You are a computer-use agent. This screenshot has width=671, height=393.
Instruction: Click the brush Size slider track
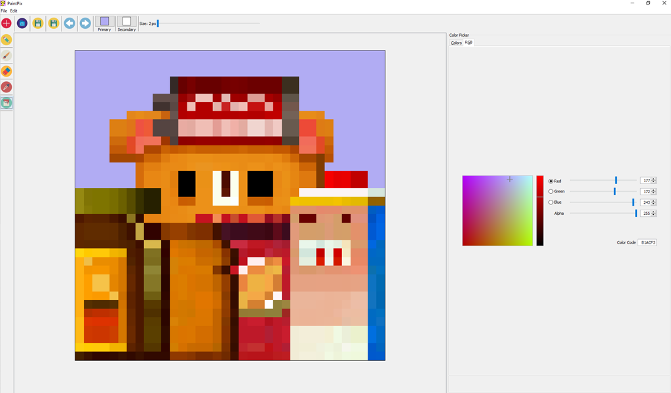point(208,24)
